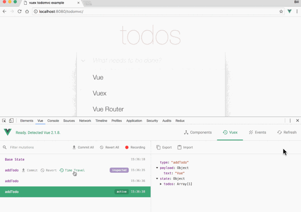The image size is (301, 212).
Task: Click the Ready. Detected Vue 2.1.8. status text
Action: tap(38, 133)
